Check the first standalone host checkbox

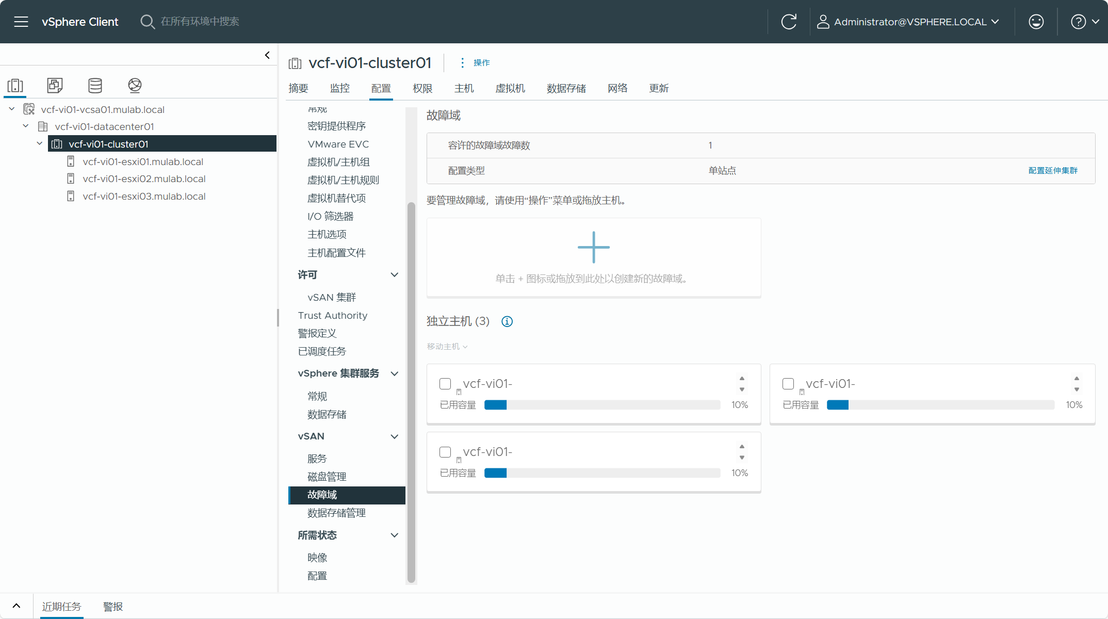tap(445, 384)
